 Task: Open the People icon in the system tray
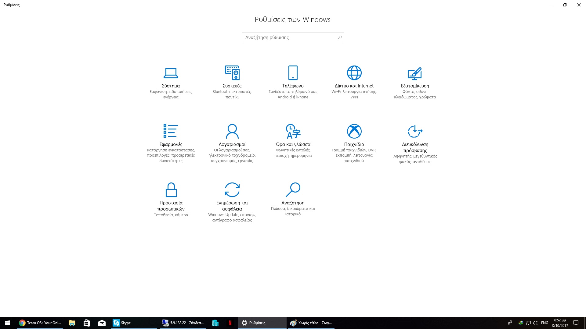[x=510, y=323]
